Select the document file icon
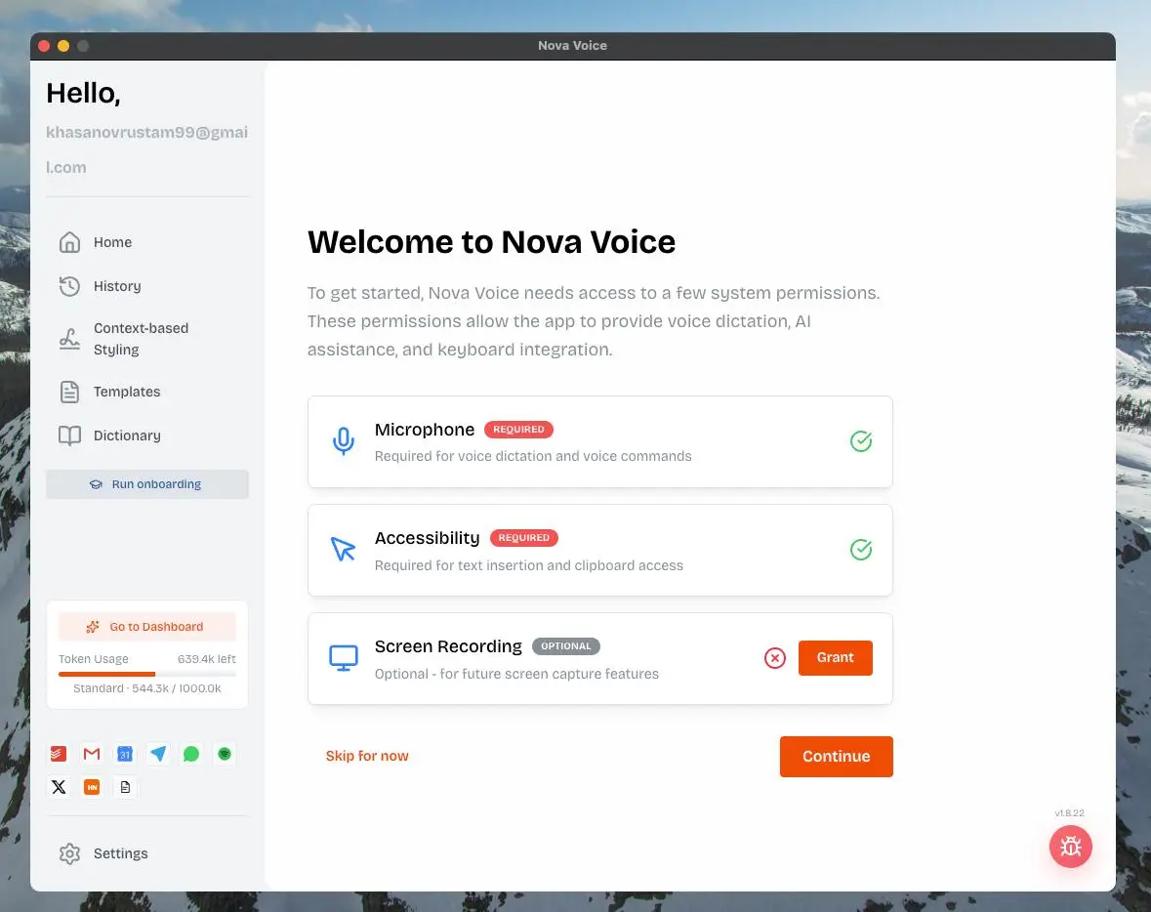This screenshot has height=912, width=1151. [125, 787]
